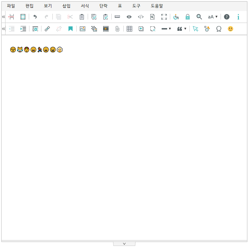Toggle fullscreen editing mode
This screenshot has height=248, width=249.
(x=164, y=17)
